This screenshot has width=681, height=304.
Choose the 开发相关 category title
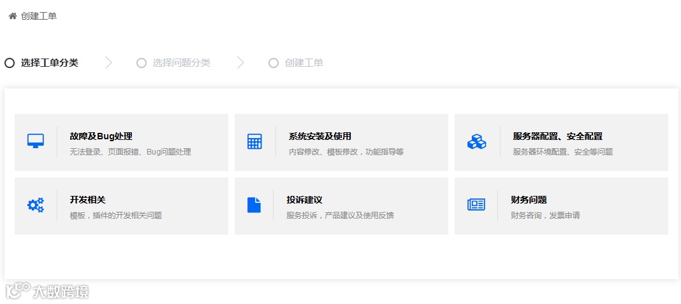click(x=88, y=200)
